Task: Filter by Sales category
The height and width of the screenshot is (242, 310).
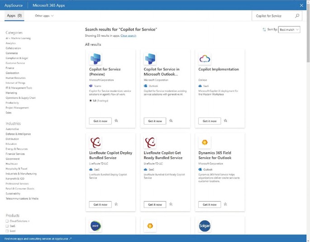Action: [9, 113]
